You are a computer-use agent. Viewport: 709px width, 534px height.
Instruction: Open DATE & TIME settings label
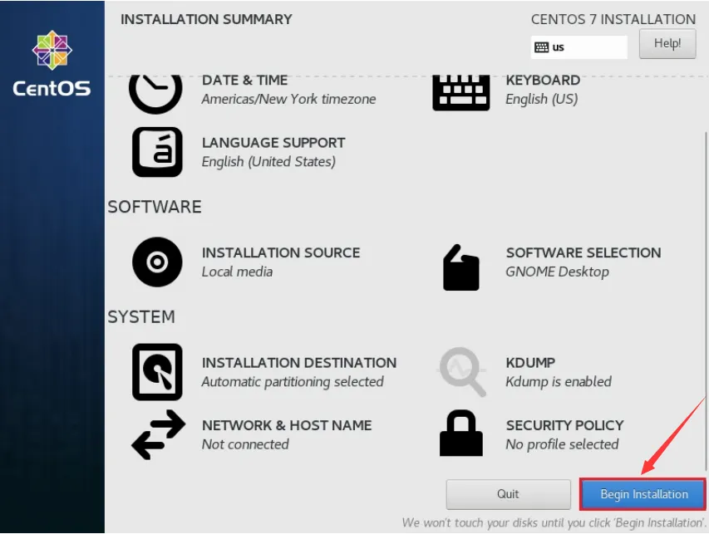pos(244,80)
